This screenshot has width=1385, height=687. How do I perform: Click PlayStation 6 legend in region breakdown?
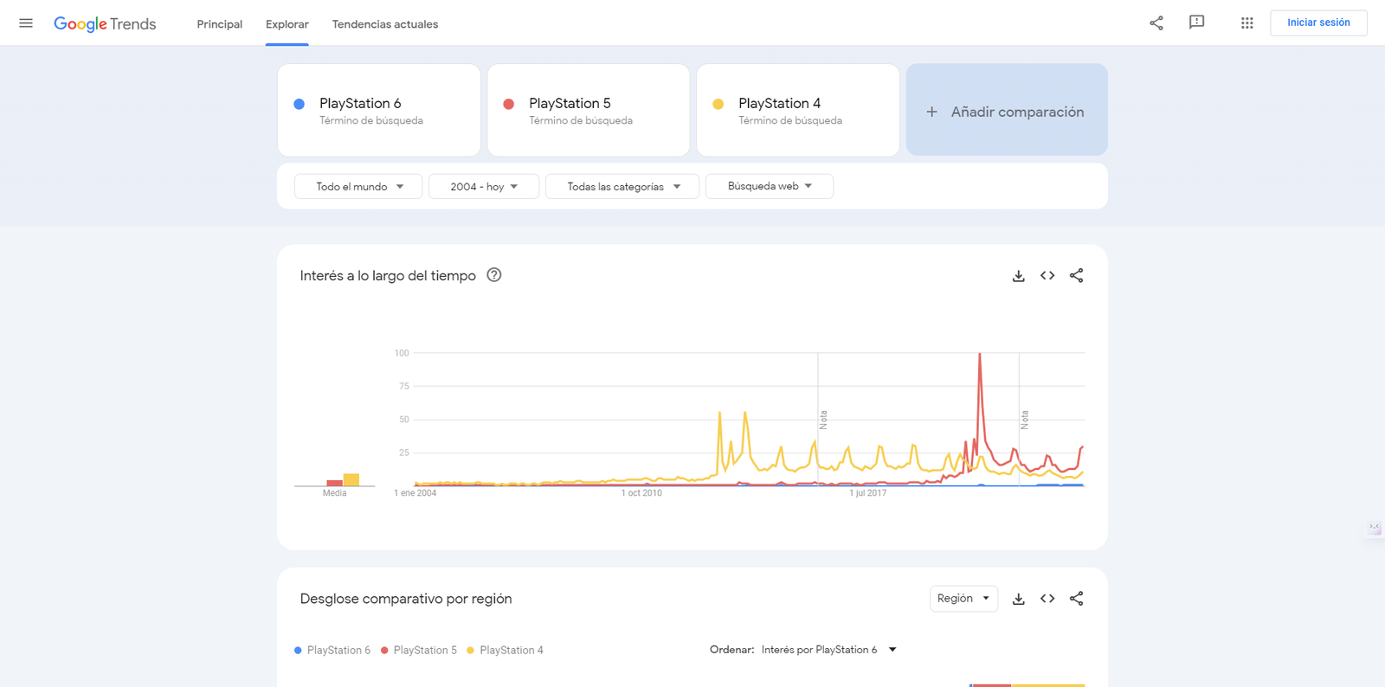point(332,651)
